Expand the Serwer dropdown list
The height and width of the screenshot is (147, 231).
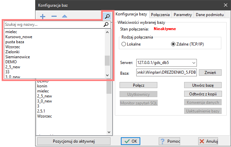click(x=193, y=62)
